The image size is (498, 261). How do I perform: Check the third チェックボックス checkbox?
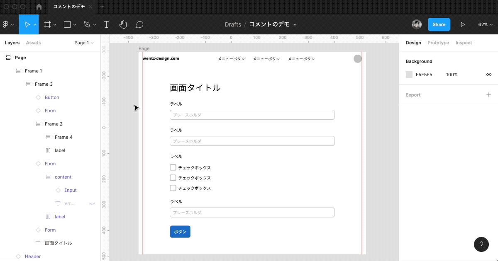pyautogui.click(x=173, y=188)
